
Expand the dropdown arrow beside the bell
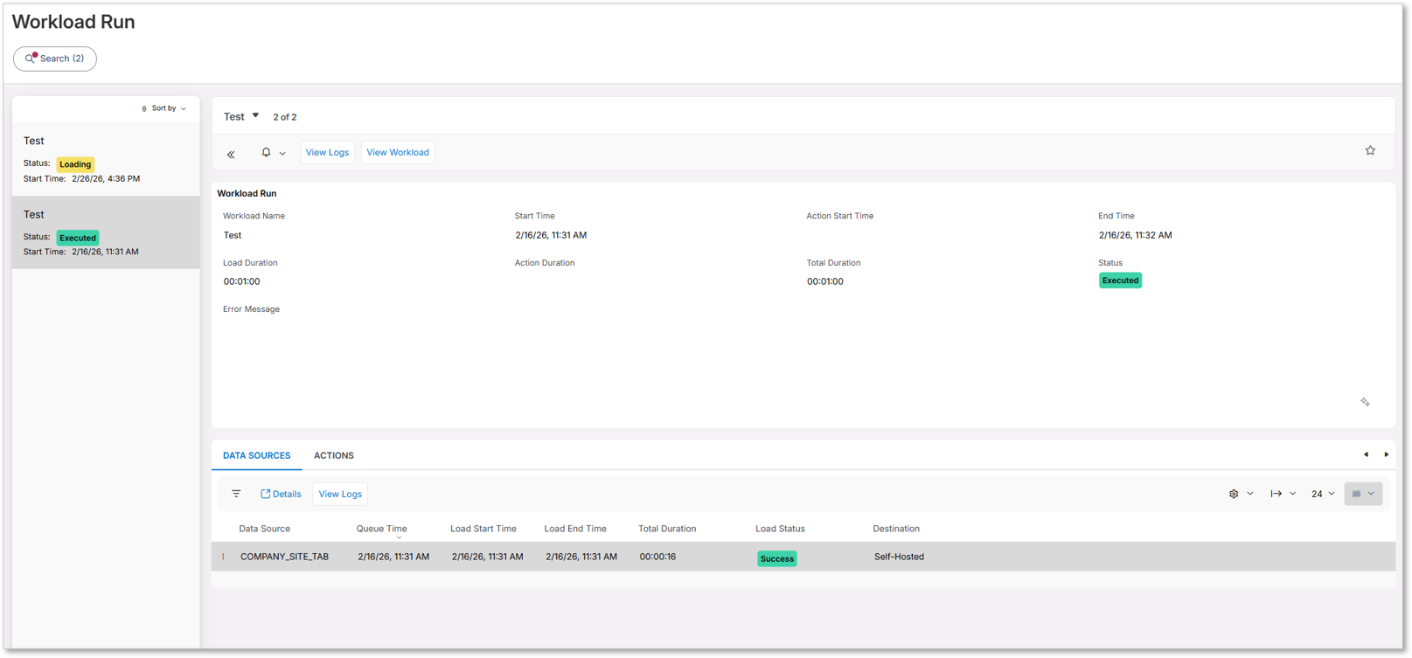(x=282, y=153)
